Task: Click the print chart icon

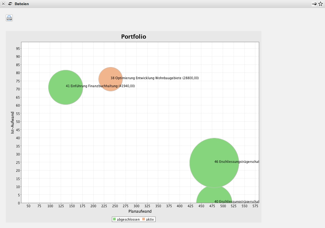Action: (x=9, y=18)
